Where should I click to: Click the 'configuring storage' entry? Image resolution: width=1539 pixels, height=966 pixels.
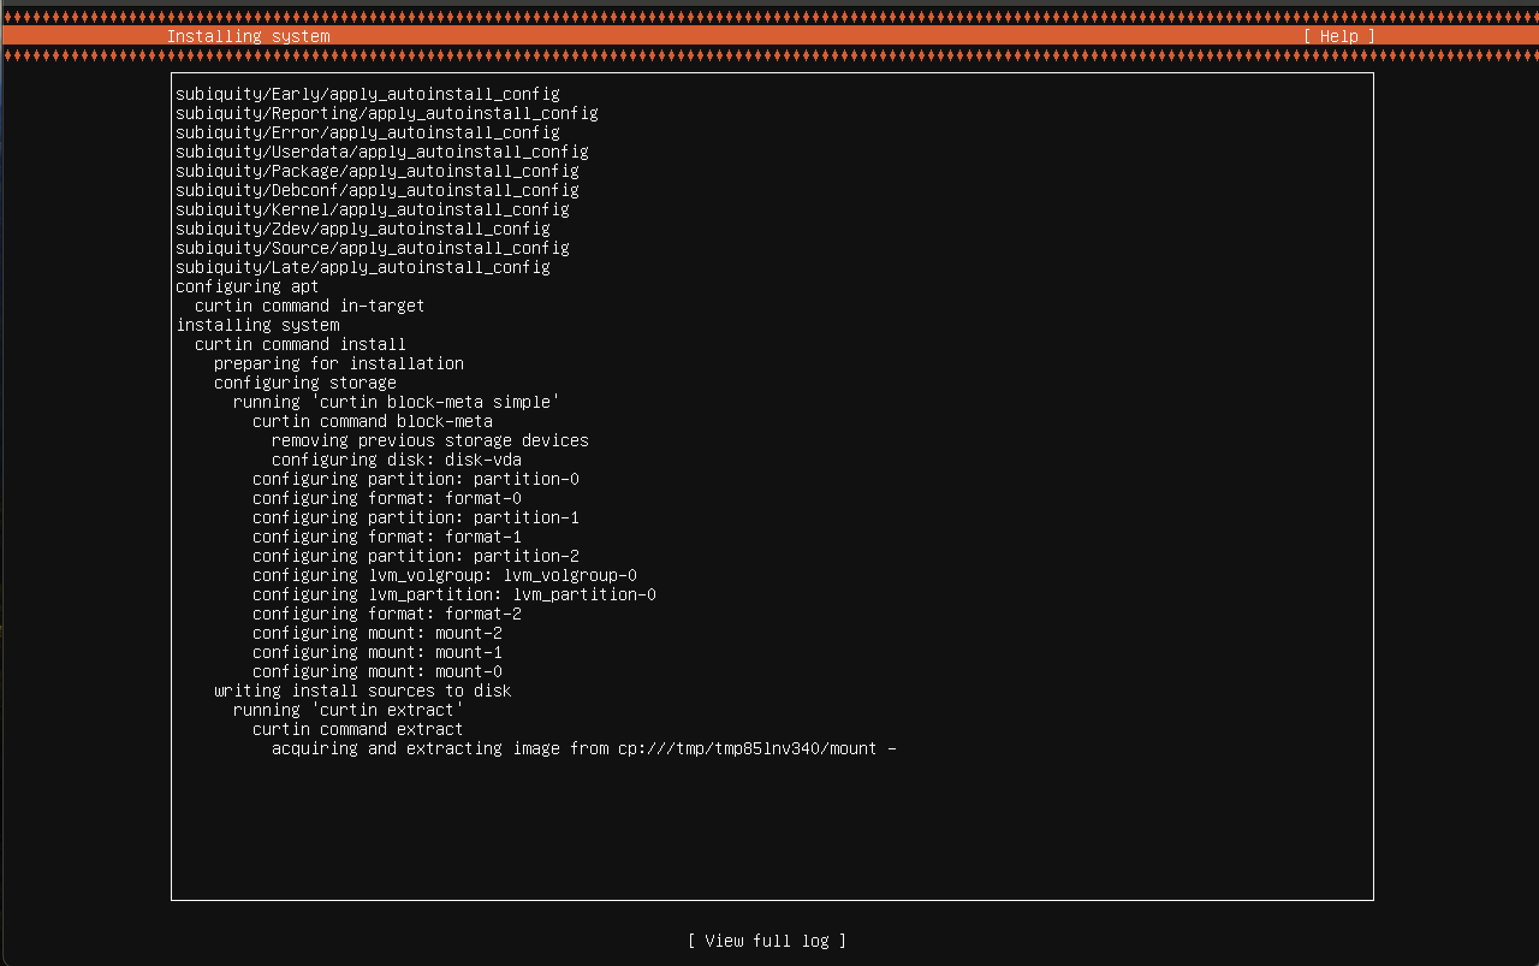(305, 383)
